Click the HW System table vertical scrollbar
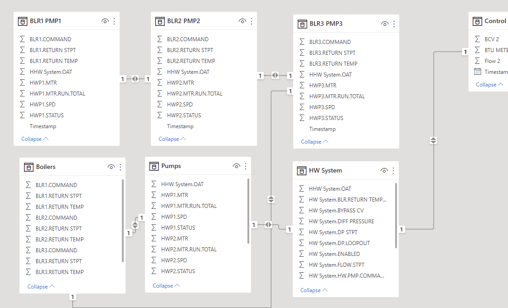 click(x=396, y=215)
